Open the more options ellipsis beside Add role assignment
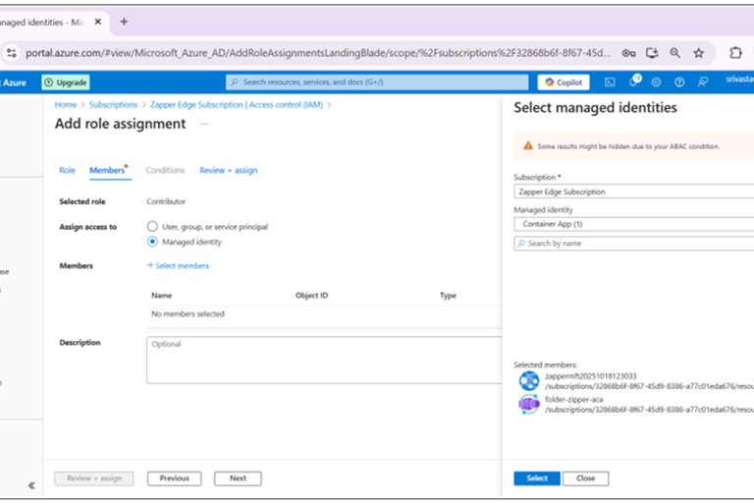 coord(204,124)
